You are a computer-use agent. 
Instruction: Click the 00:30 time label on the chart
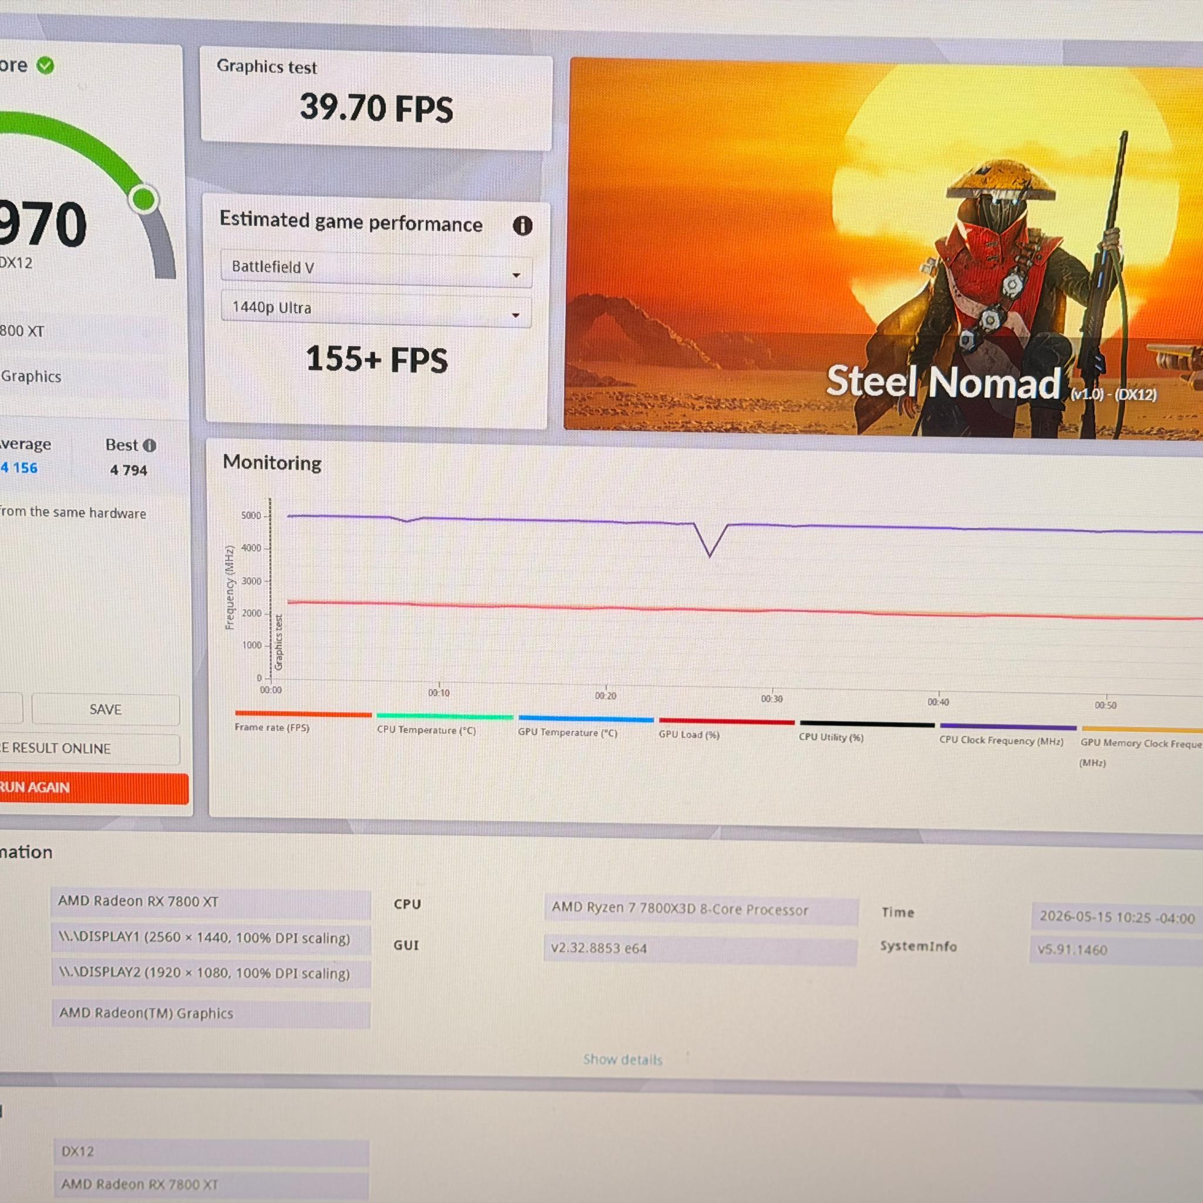point(771,699)
